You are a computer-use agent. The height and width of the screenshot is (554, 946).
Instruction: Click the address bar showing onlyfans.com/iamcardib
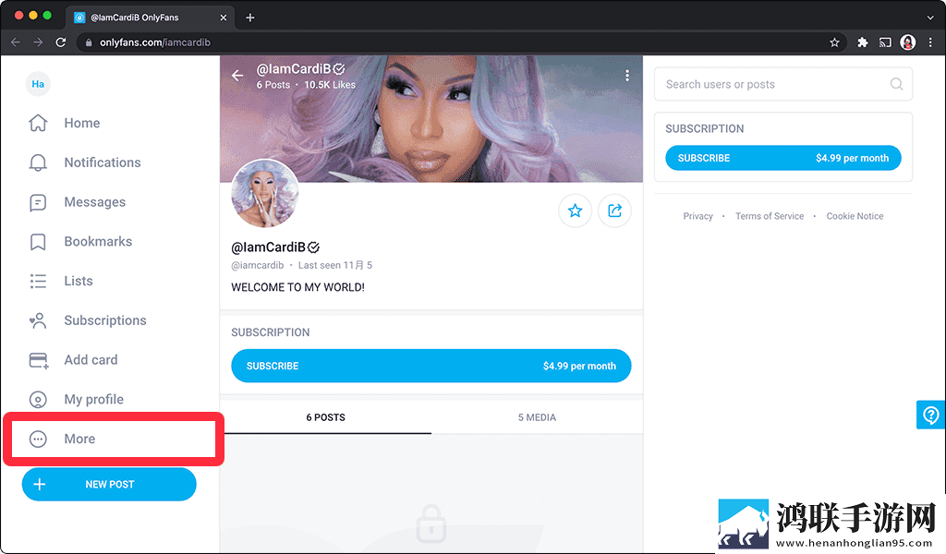(x=462, y=42)
